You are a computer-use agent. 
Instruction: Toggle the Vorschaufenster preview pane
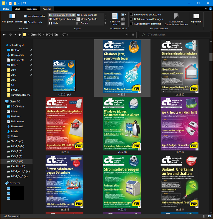coord(34,16)
